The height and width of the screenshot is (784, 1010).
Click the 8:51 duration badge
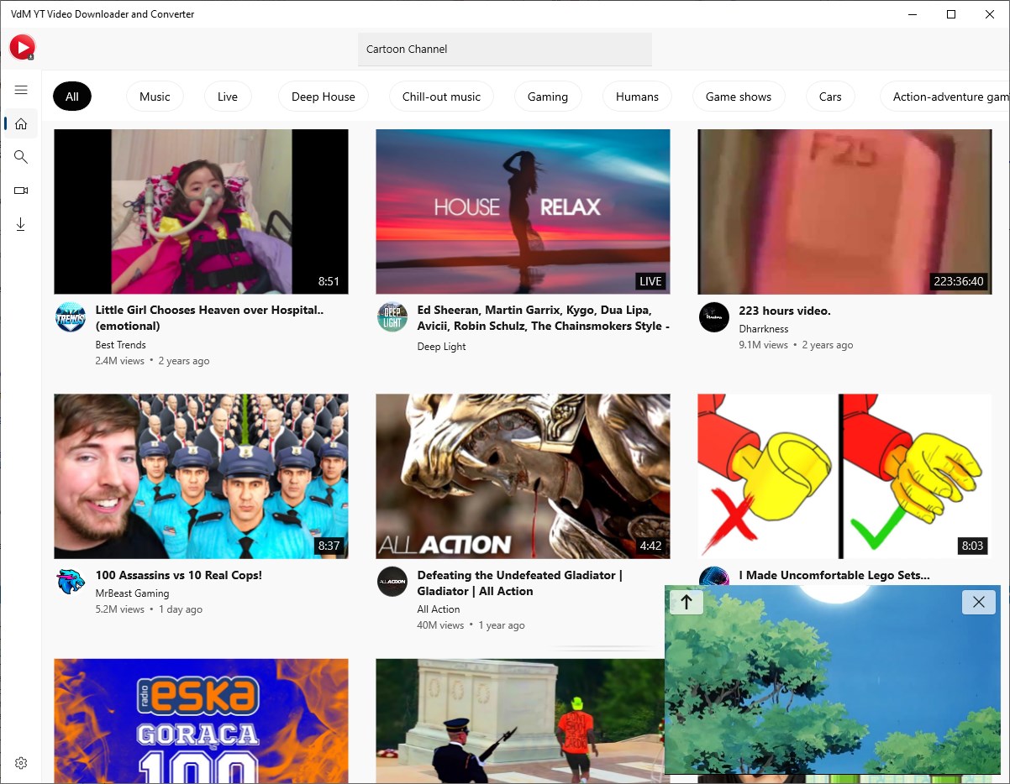[329, 281]
